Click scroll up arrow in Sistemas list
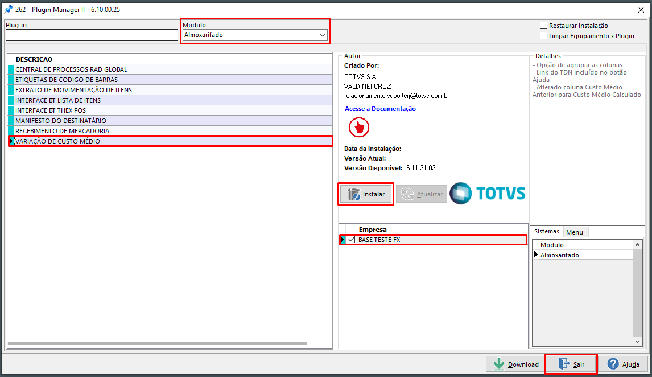652x377 pixels. pos(637,245)
